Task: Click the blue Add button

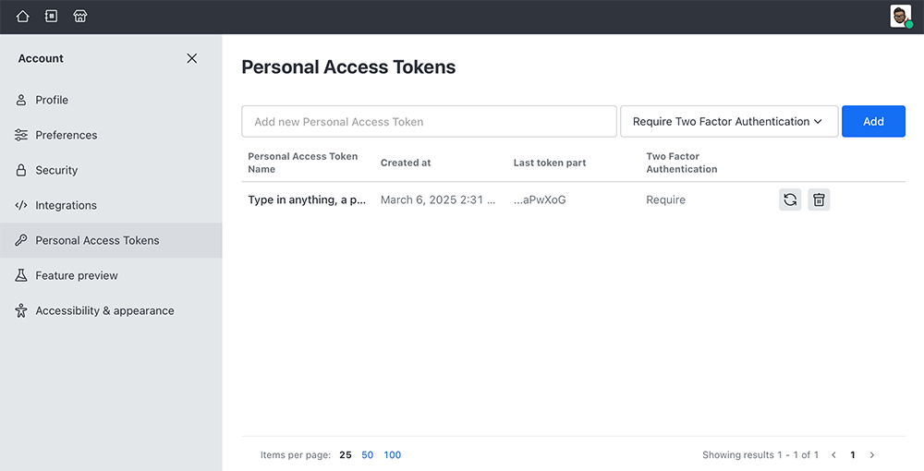Action: tap(873, 121)
